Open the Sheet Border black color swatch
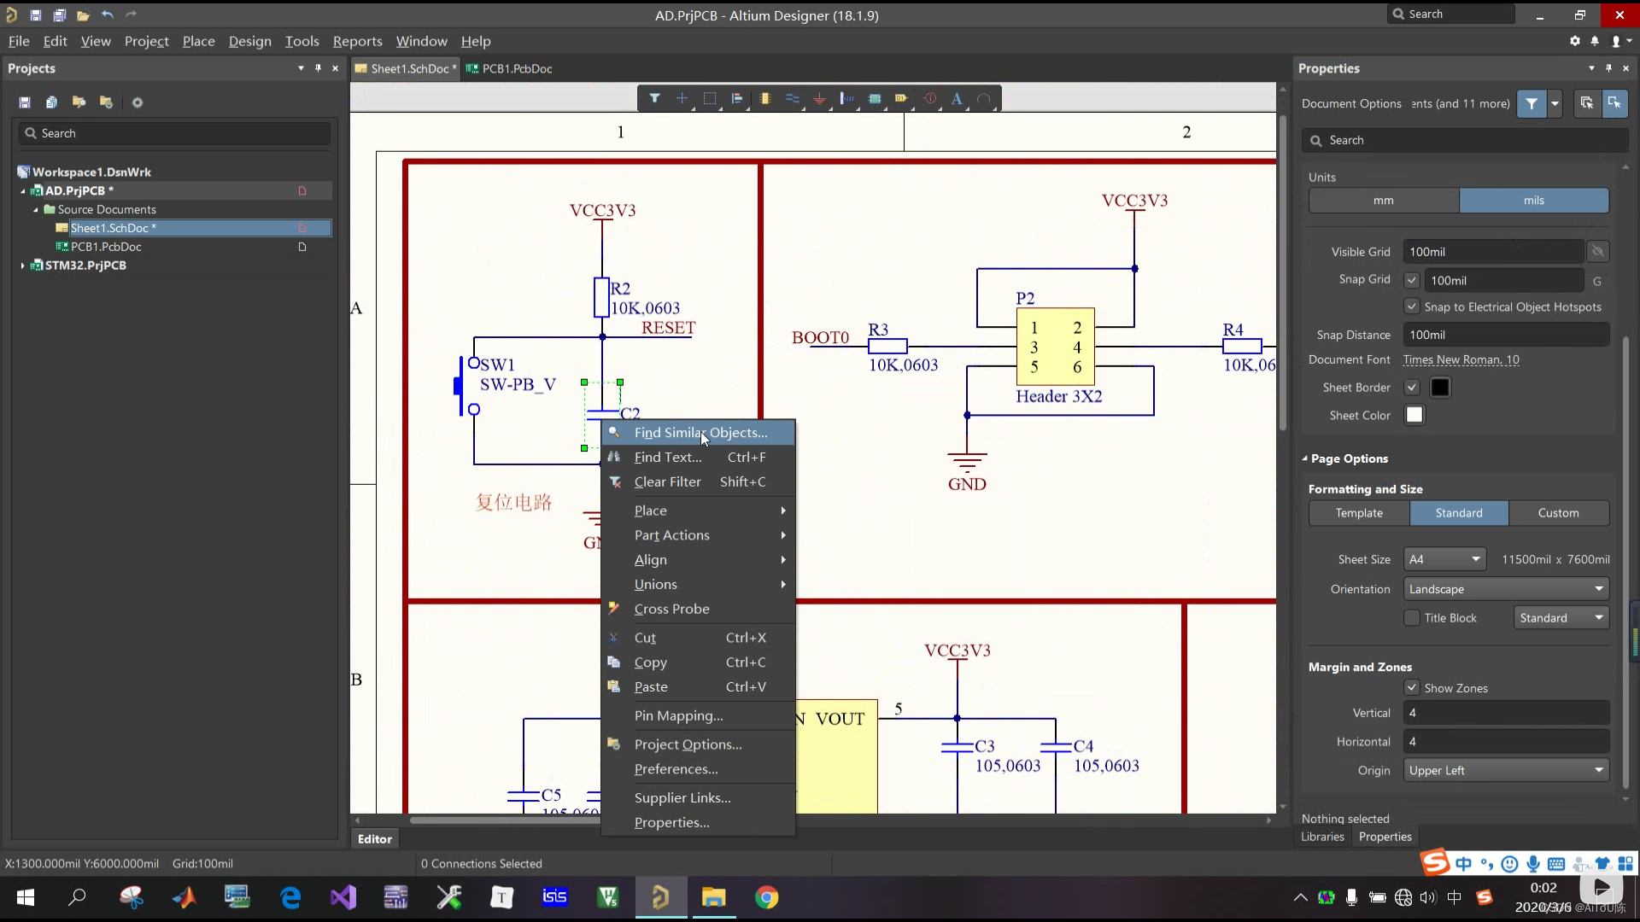Image resolution: width=1640 pixels, height=922 pixels. pyautogui.click(x=1440, y=388)
